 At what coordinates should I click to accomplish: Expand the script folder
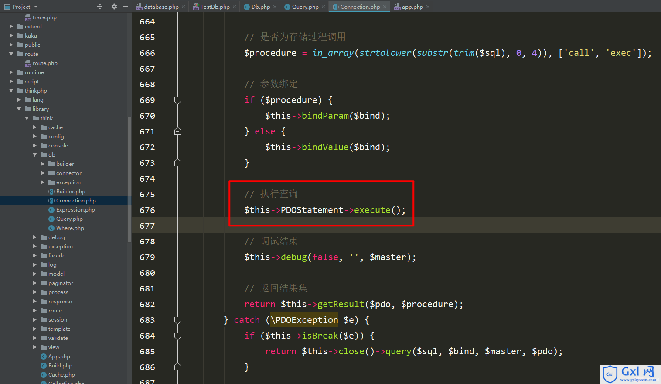(11, 82)
